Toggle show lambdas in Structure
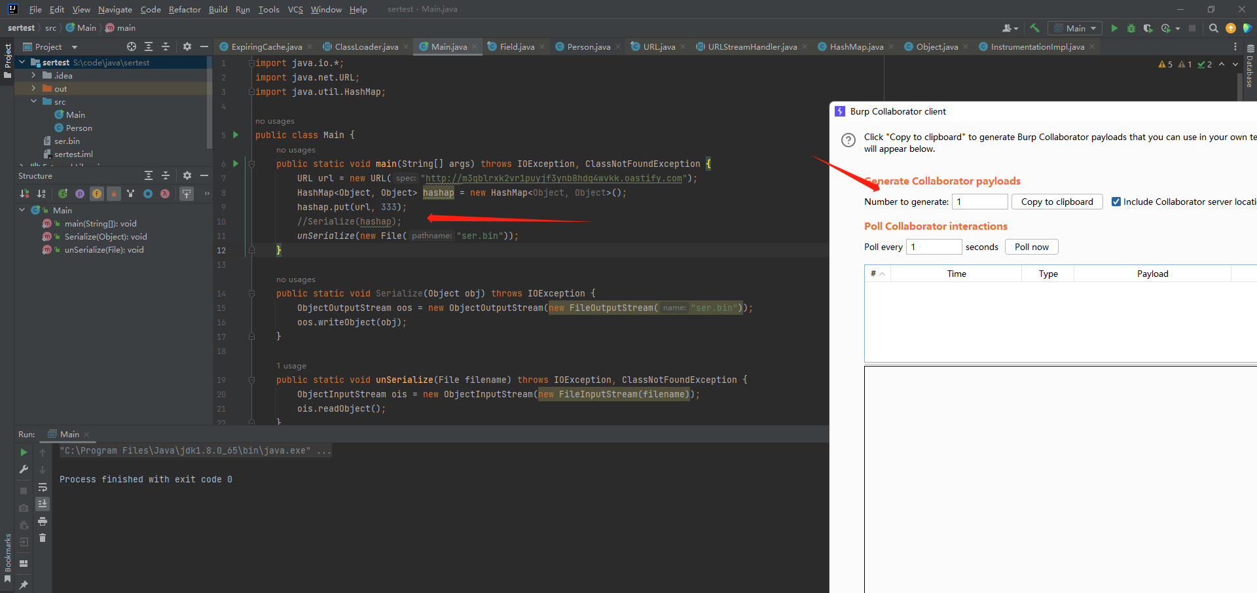This screenshot has height=593, width=1257. [x=165, y=193]
